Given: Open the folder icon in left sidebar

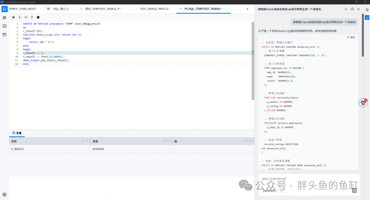Looking at the screenshot, I should (x=4, y=35).
